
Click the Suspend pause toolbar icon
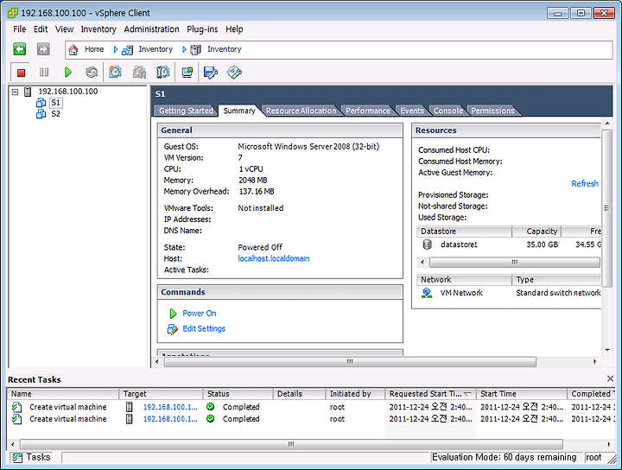point(44,73)
